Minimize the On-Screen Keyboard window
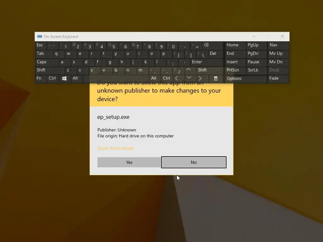Viewport: 323px width, 242px height. point(254,37)
